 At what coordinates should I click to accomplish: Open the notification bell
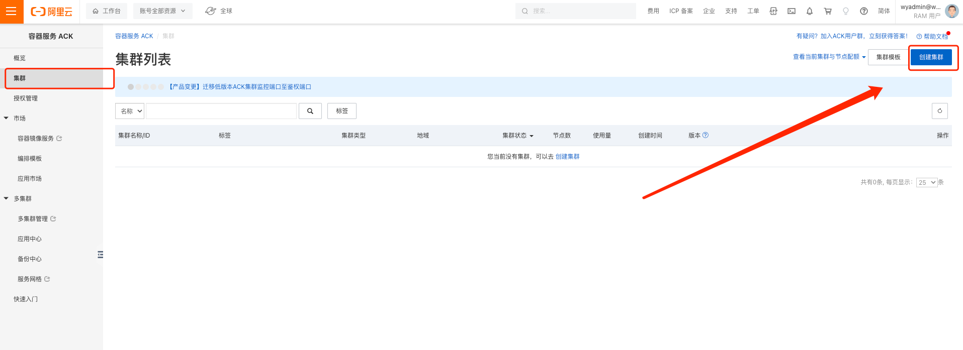[810, 11]
